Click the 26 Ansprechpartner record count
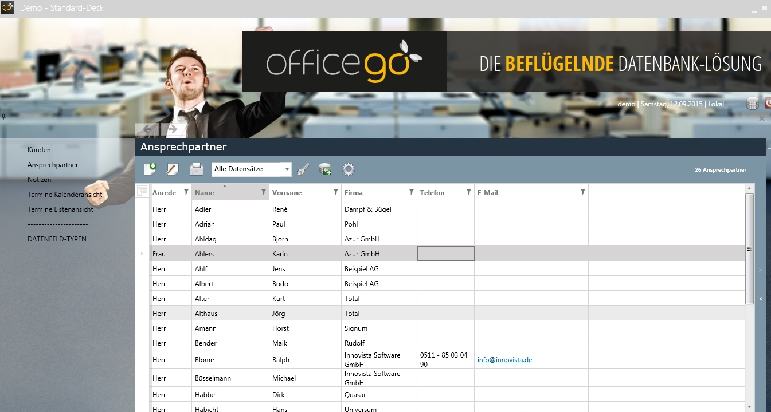771x412 pixels. point(721,170)
